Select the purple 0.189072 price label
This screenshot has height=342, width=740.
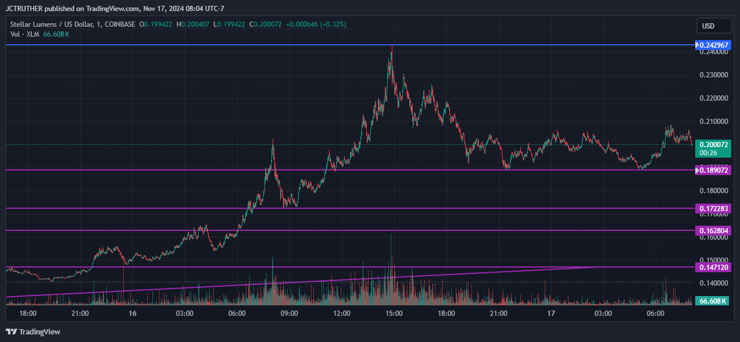point(713,170)
